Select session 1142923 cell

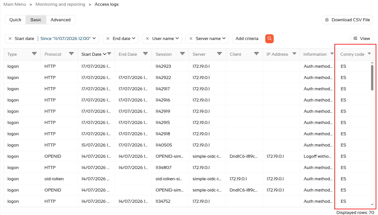(x=170, y=66)
